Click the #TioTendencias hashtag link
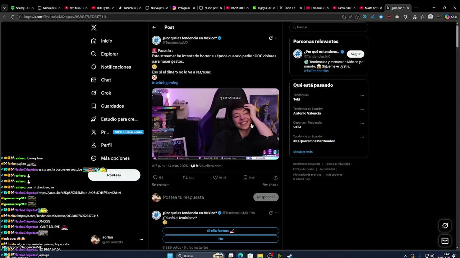460x258 pixels. [x=316, y=71]
